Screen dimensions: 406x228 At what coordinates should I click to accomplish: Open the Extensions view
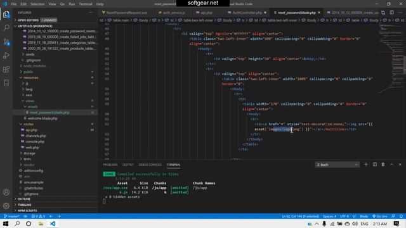(6, 69)
